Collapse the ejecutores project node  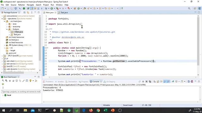point(2,19)
